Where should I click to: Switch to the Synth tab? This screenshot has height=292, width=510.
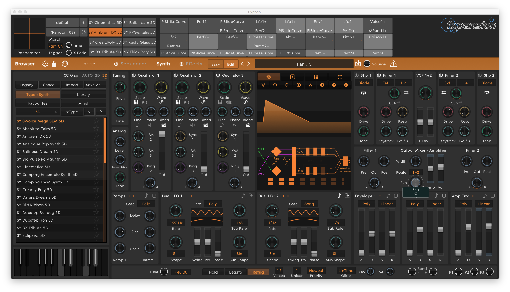pyautogui.click(x=163, y=64)
